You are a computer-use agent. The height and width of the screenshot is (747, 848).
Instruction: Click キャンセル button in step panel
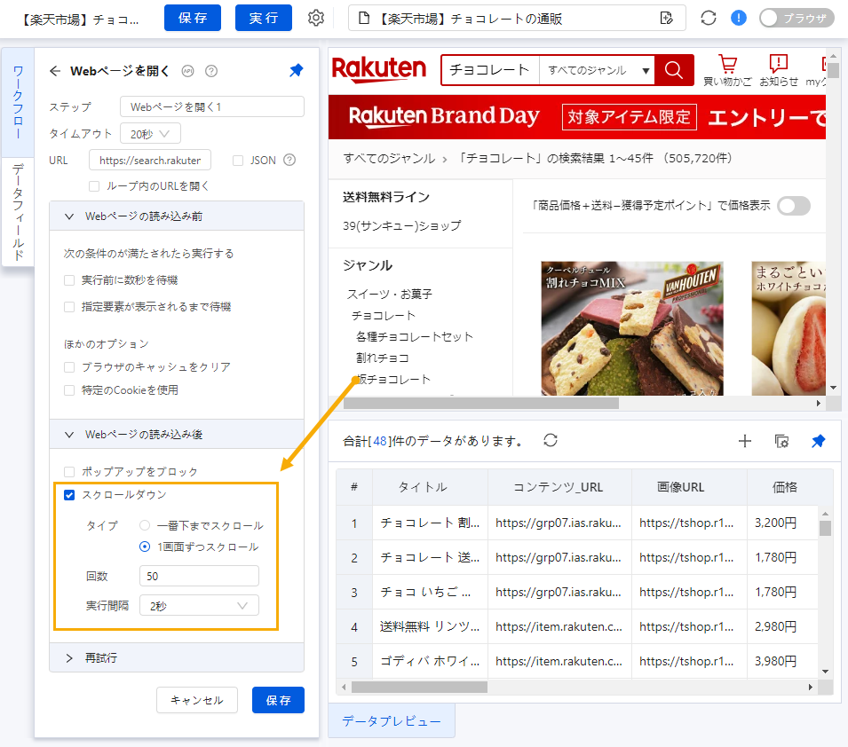[x=197, y=701]
